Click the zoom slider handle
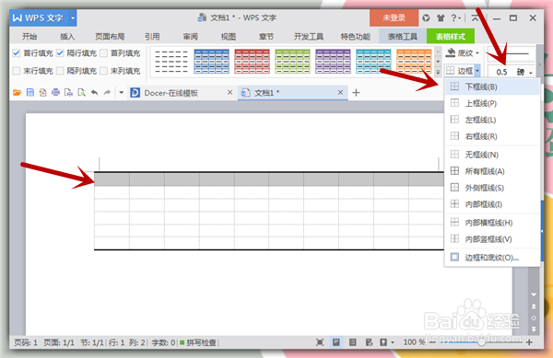Screen dimensions: 553x358 [x=481, y=342]
